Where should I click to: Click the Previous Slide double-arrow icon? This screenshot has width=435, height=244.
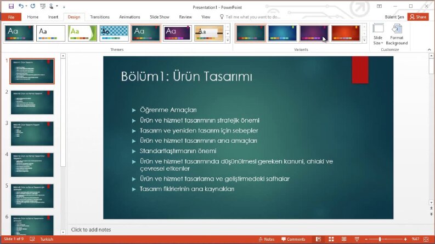click(431, 208)
